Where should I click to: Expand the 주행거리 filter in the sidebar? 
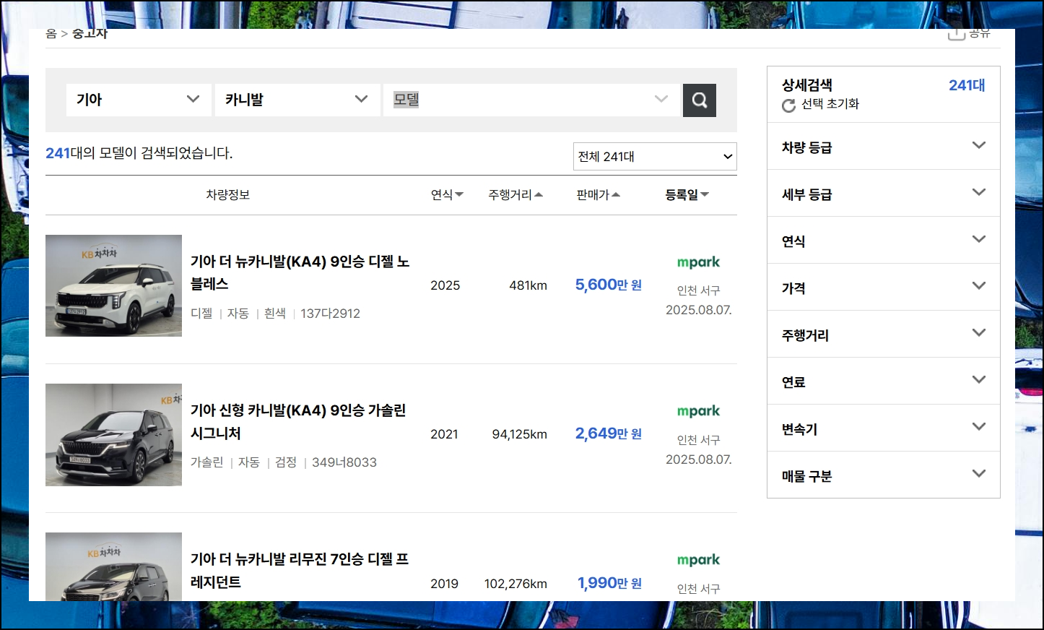883,335
